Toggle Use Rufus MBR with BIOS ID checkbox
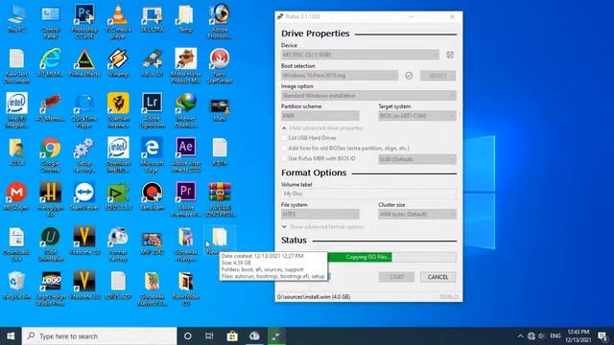This screenshot has height=345, width=614. pos(284,159)
